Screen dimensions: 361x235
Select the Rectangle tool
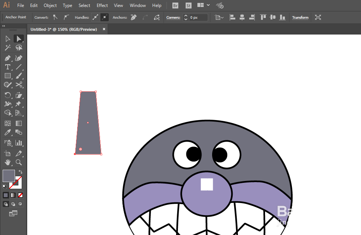[8, 76]
